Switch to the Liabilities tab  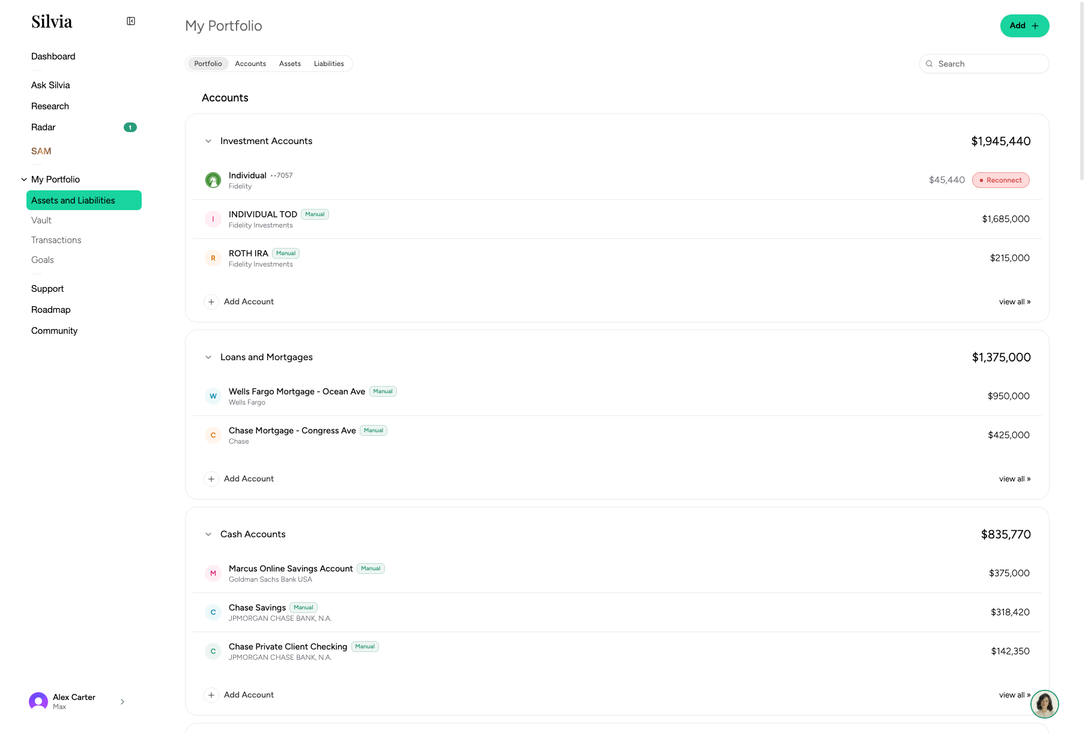pos(329,64)
